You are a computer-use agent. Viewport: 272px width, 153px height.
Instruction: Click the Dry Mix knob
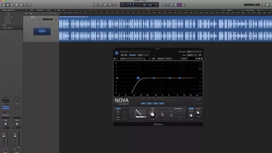pyautogui.click(x=191, y=116)
